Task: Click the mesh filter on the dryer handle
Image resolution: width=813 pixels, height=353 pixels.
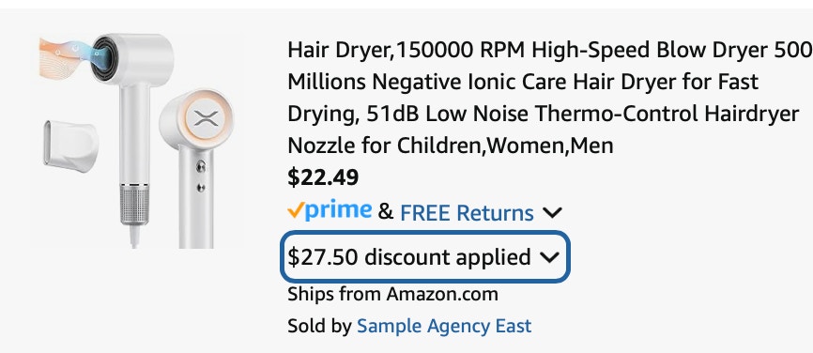Action: click(x=135, y=205)
